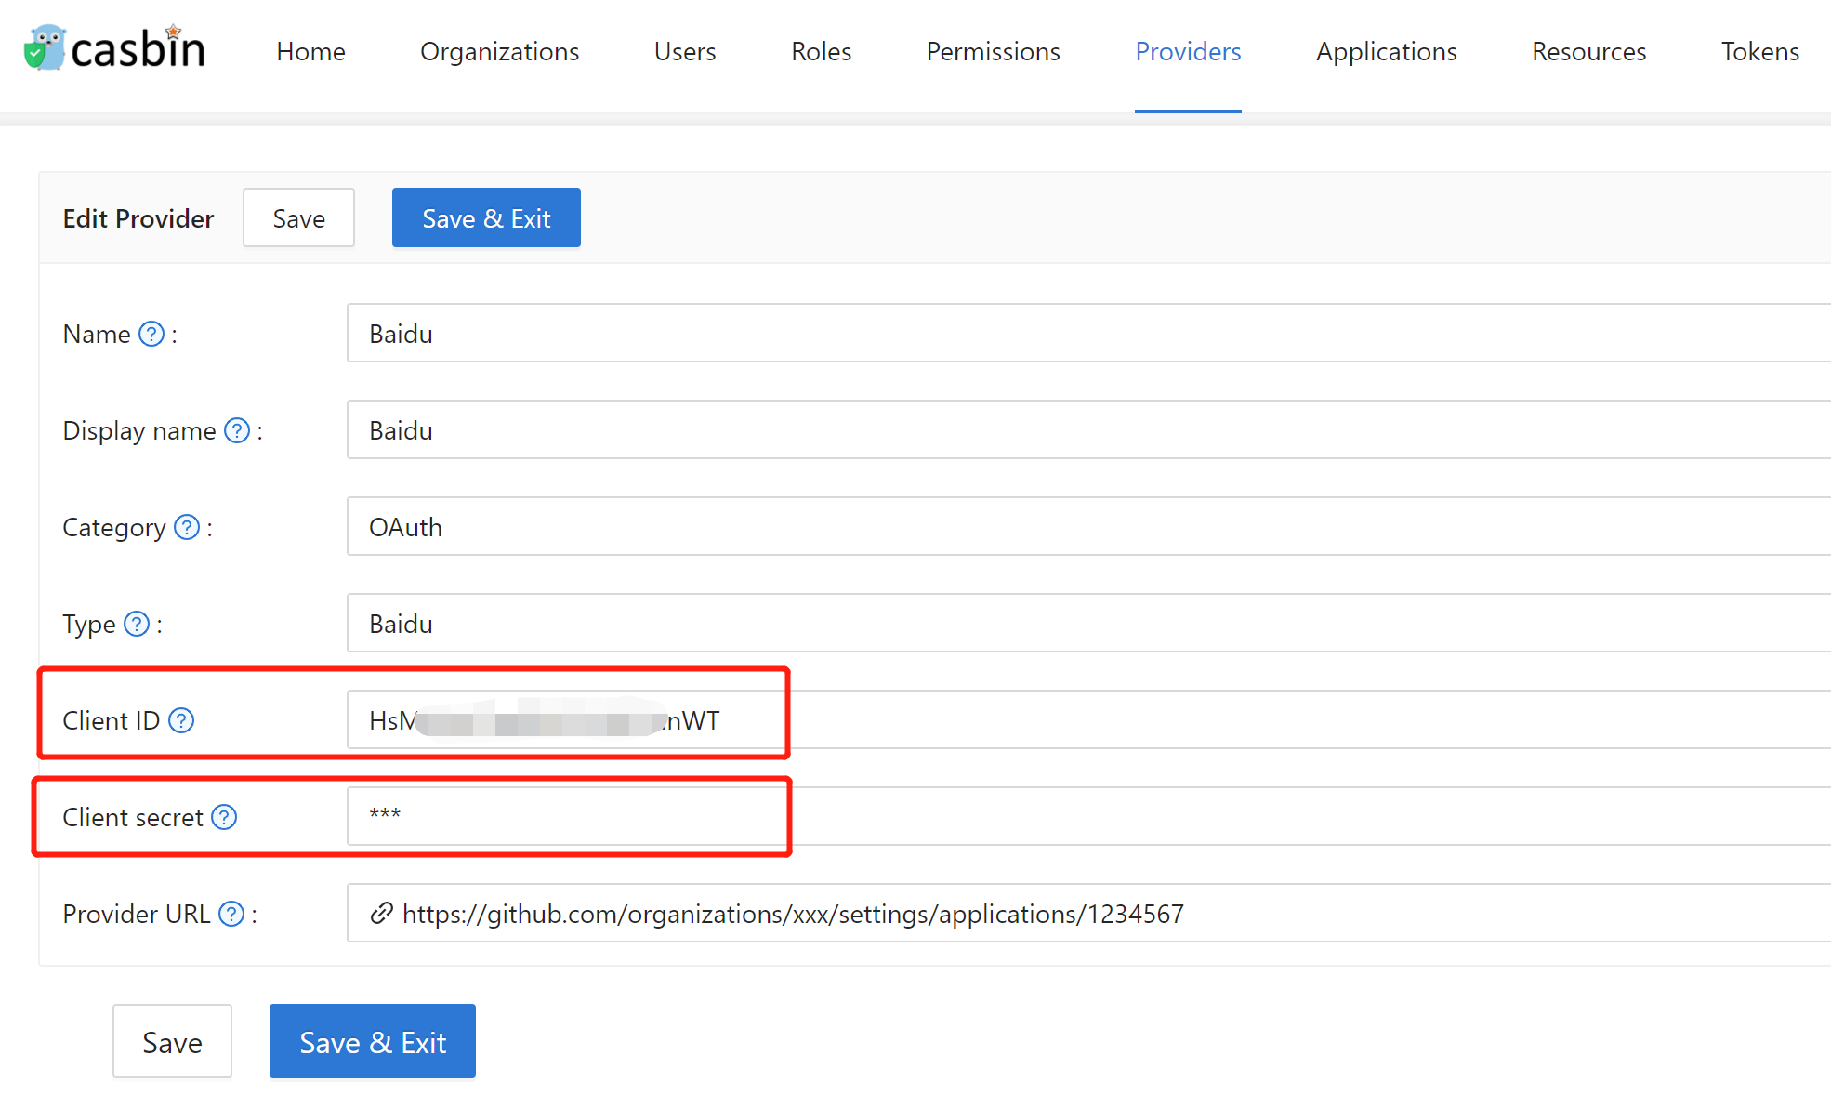Screen dimensions: 1831x1120
Task: Open the Organizations page
Action: click(499, 52)
